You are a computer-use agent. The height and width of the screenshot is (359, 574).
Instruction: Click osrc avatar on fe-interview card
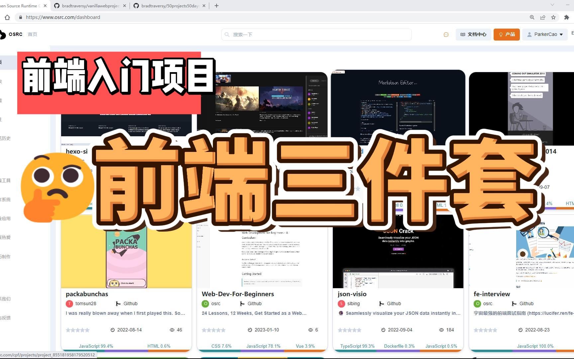[x=477, y=303]
